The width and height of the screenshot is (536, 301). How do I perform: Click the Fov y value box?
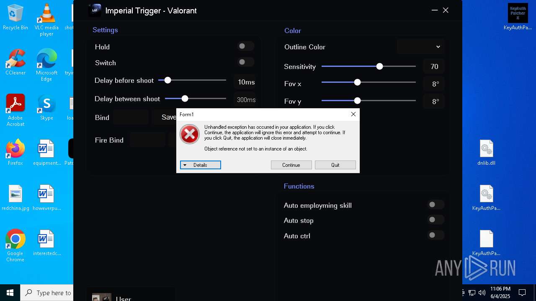[x=434, y=102]
